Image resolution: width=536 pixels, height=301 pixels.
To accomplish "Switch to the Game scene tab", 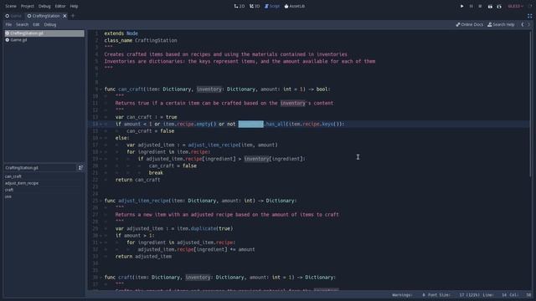I will point(13,16).
